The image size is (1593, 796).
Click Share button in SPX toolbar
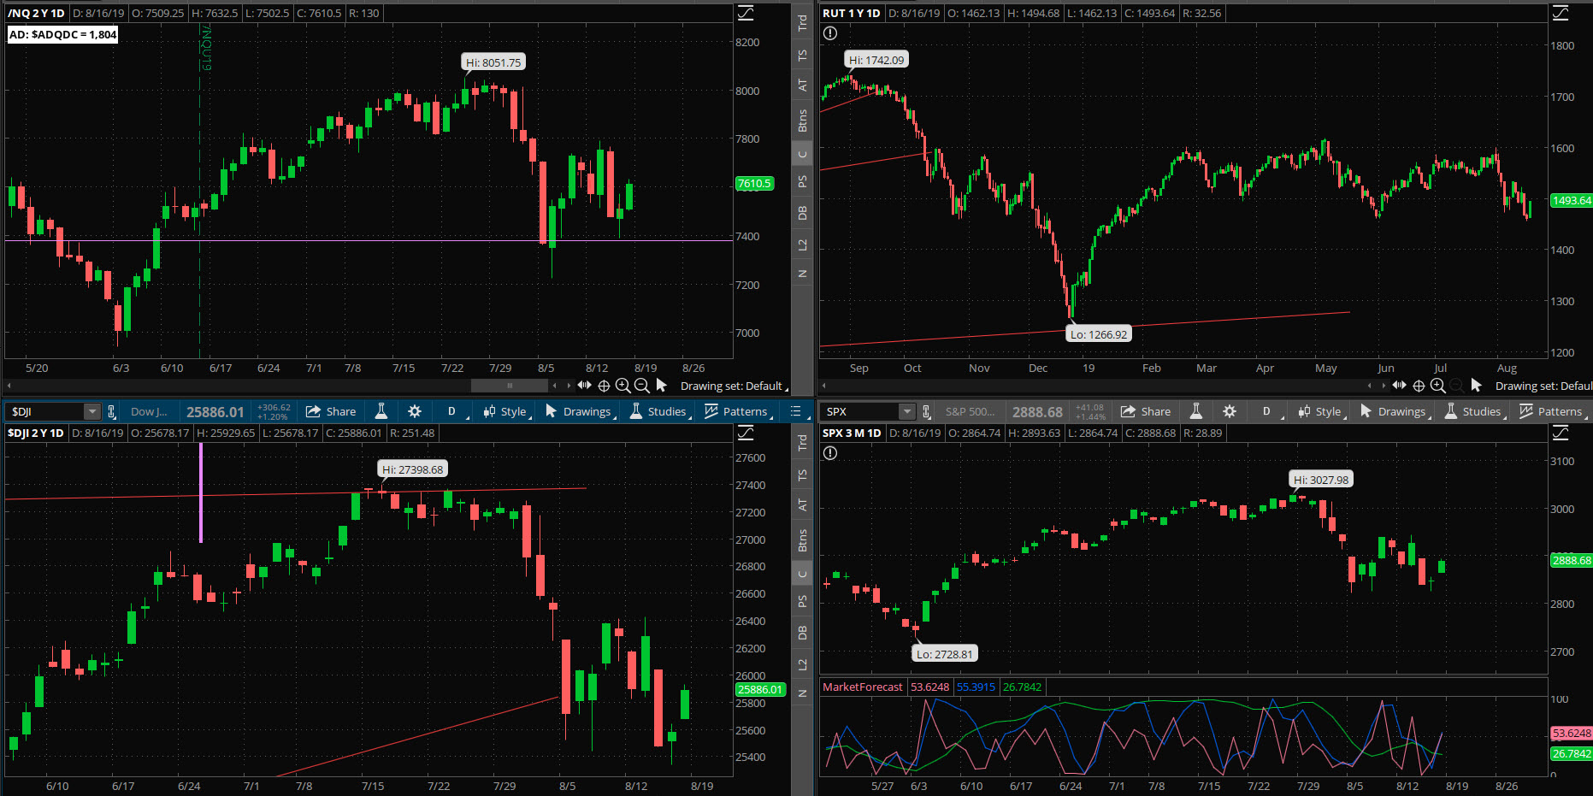(x=1145, y=411)
